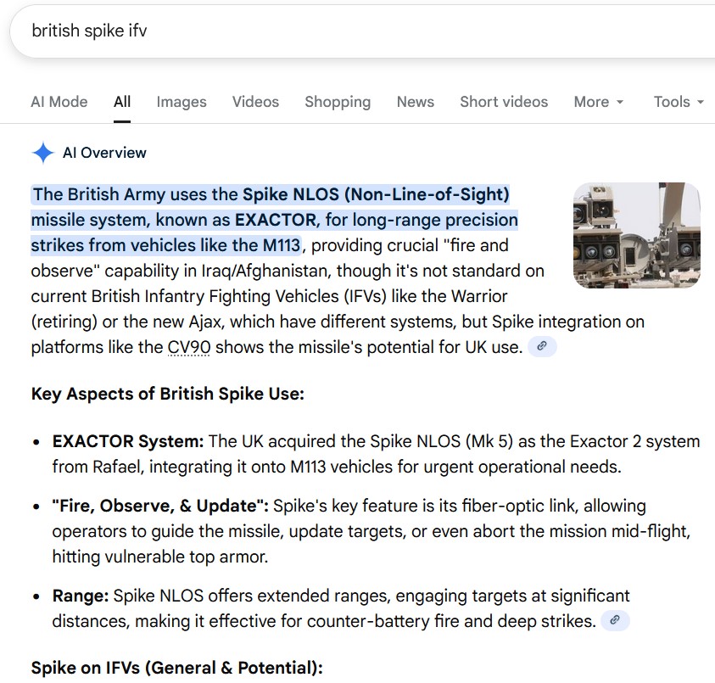Switch to the AI Mode tab
The width and height of the screenshot is (715, 683).
[59, 102]
